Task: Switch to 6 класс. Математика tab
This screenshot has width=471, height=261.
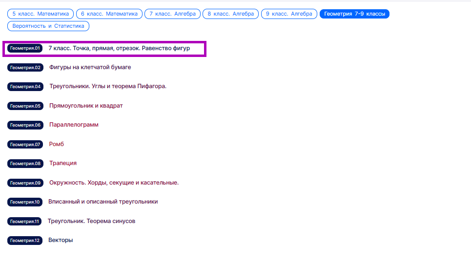Action: coord(109,14)
